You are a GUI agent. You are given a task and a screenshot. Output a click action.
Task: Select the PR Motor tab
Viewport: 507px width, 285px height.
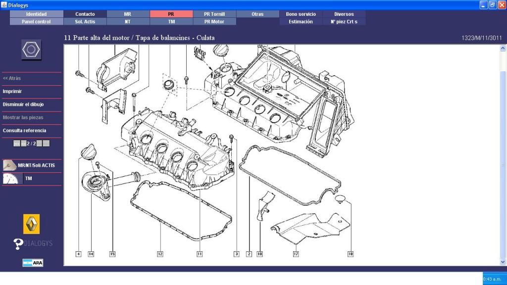point(214,22)
